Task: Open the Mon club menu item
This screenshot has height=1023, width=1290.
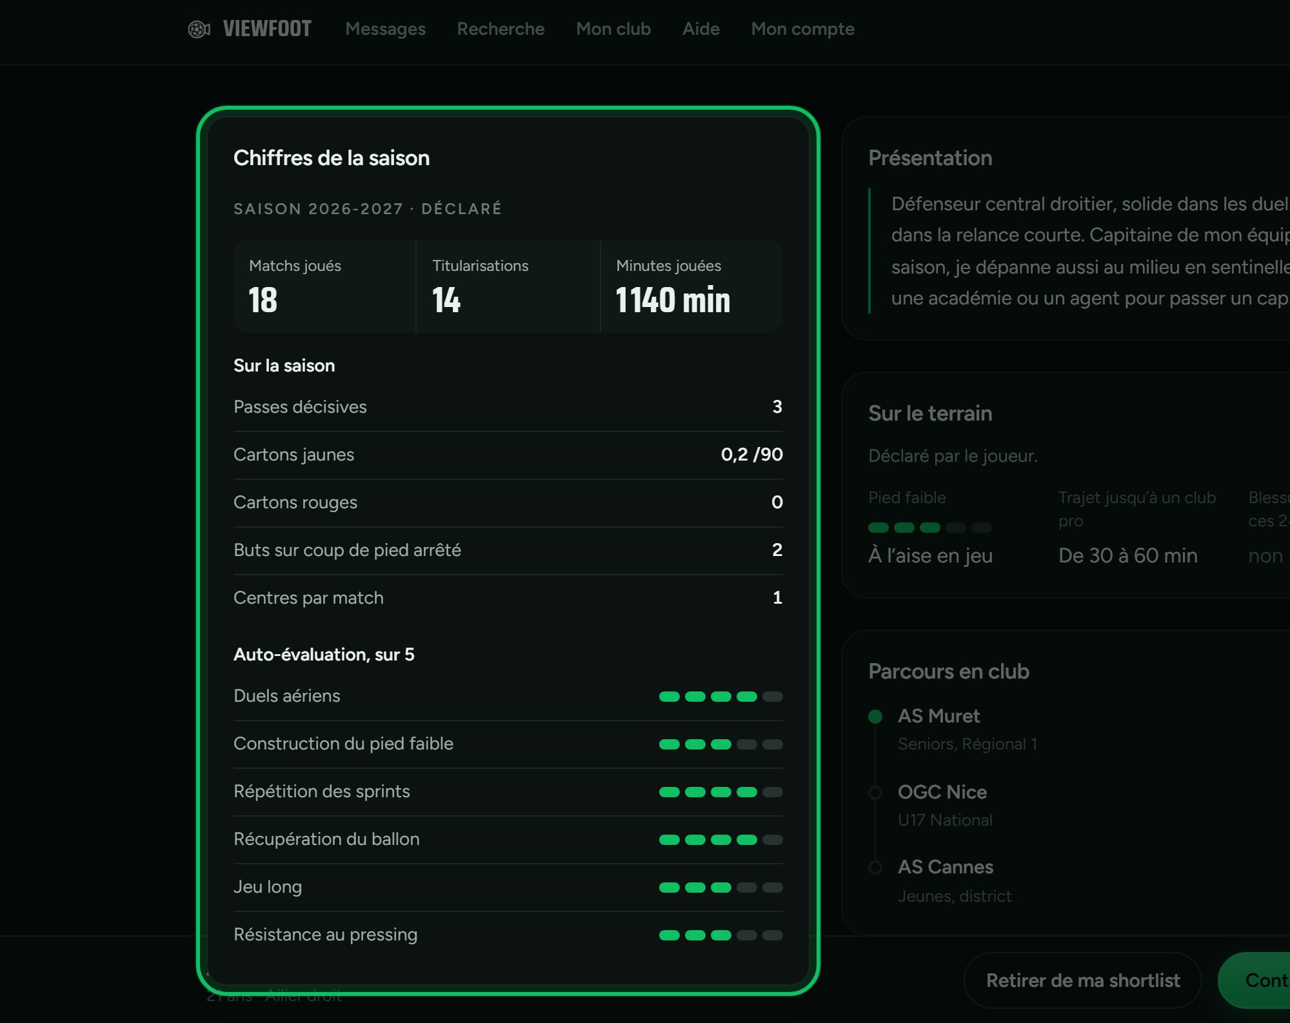Action: pos(613,29)
